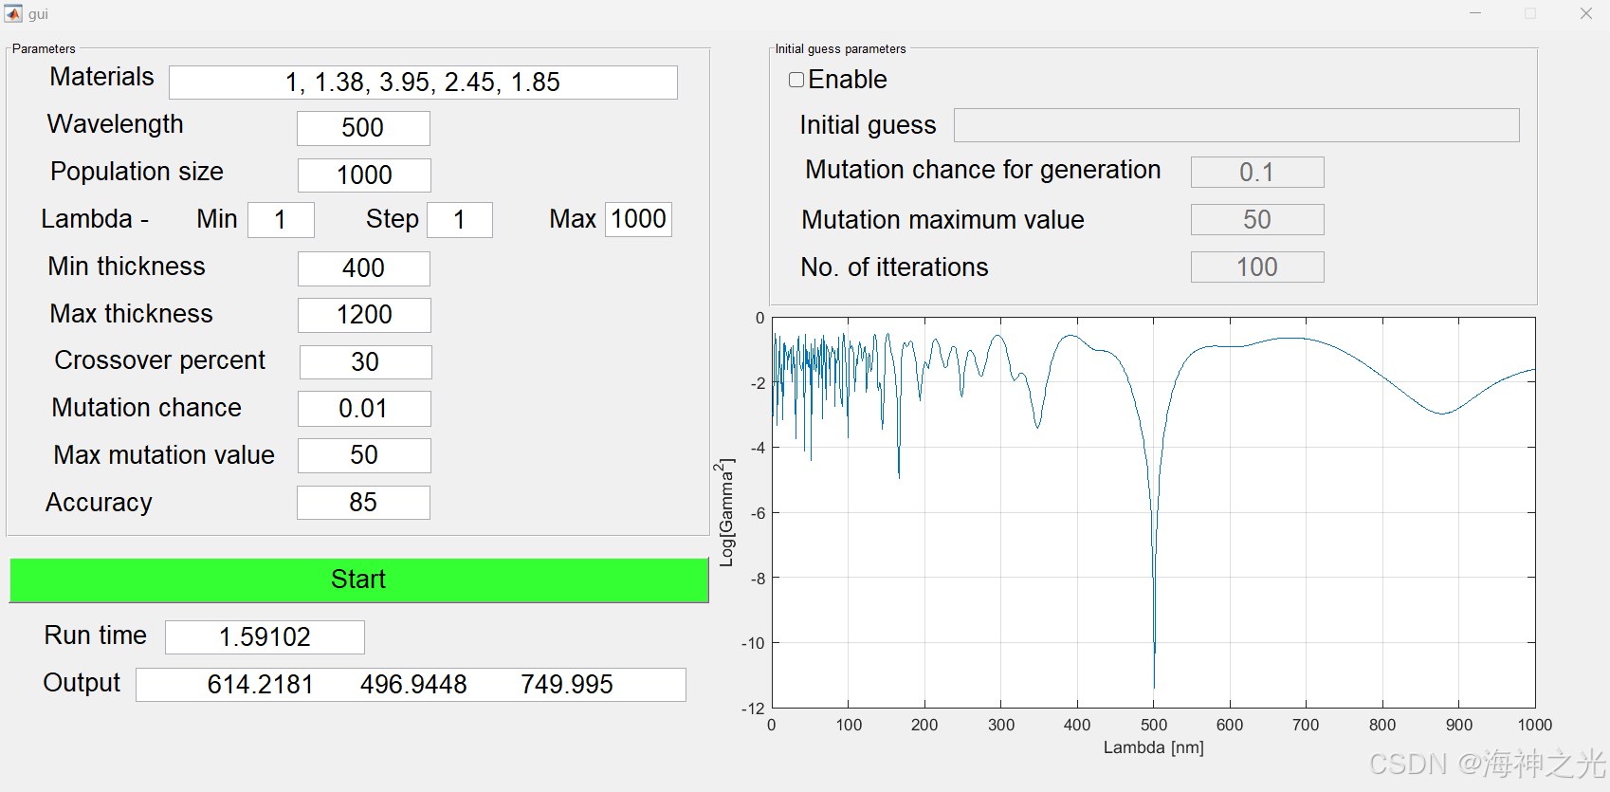Image resolution: width=1610 pixels, height=792 pixels.
Task: Select the Output results field
Action: tap(411, 685)
